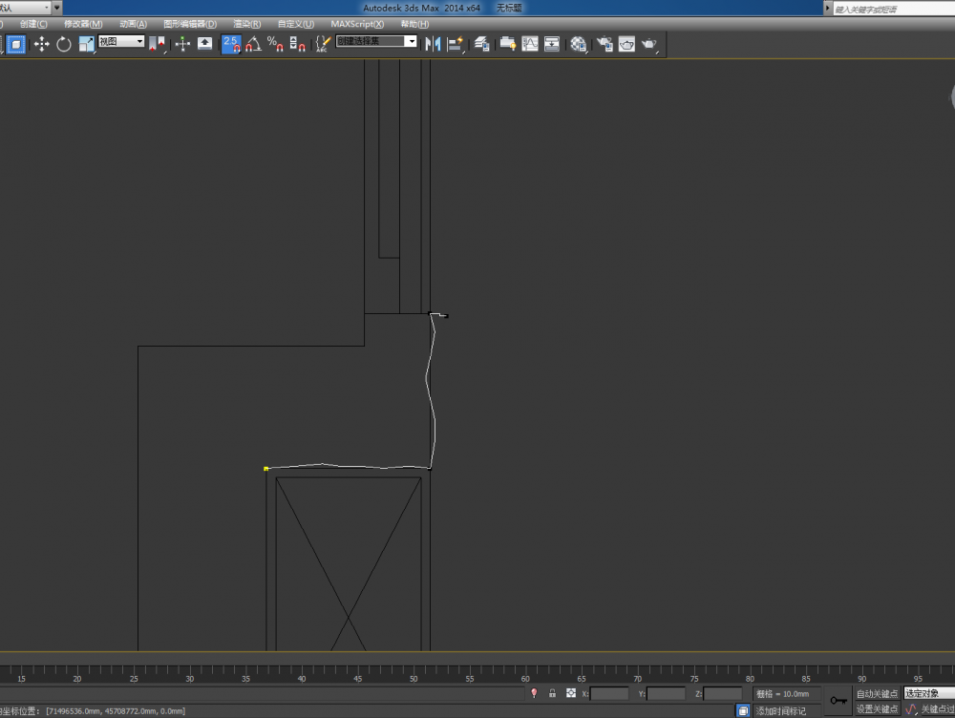Screen dimensions: 955x718
Task: Click the Isolate Selection lightbulb icon
Action: (534, 693)
